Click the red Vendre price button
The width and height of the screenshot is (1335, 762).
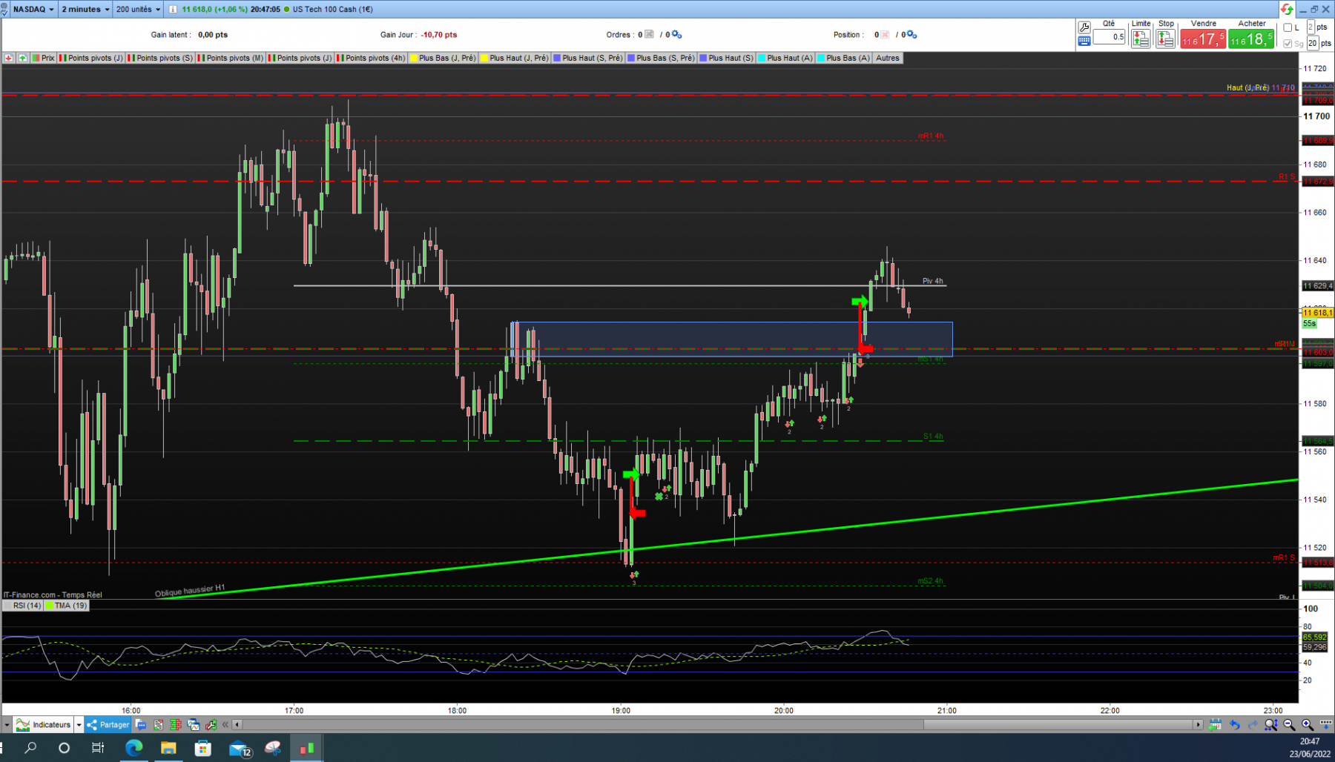[x=1203, y=39]
